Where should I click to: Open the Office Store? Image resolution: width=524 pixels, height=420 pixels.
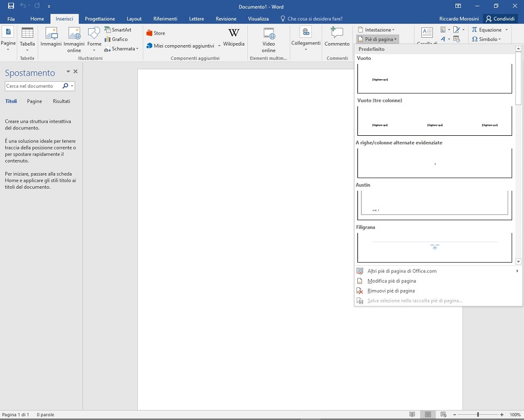[x=156, y=33]
